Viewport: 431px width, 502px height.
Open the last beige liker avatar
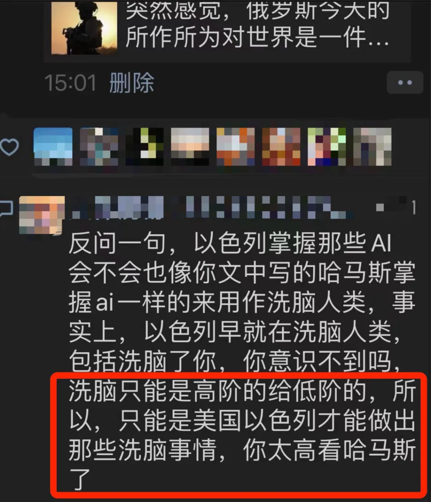[x=372, y=147]
